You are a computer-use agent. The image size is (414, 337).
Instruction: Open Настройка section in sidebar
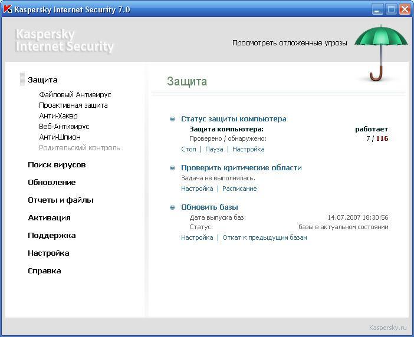(x=48, y=253)
